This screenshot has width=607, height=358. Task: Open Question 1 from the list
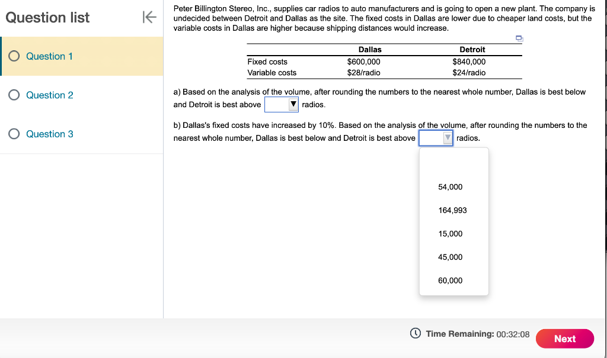[49, 56]
